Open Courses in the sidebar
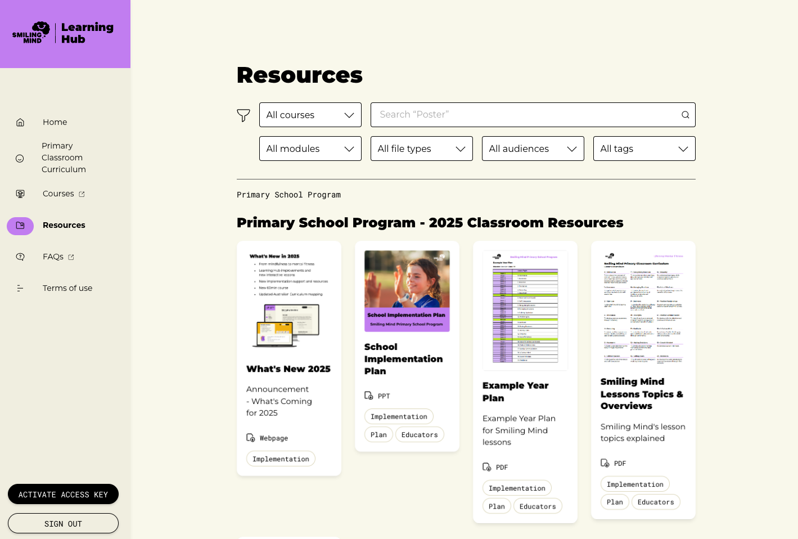 (x=58, y=194)
